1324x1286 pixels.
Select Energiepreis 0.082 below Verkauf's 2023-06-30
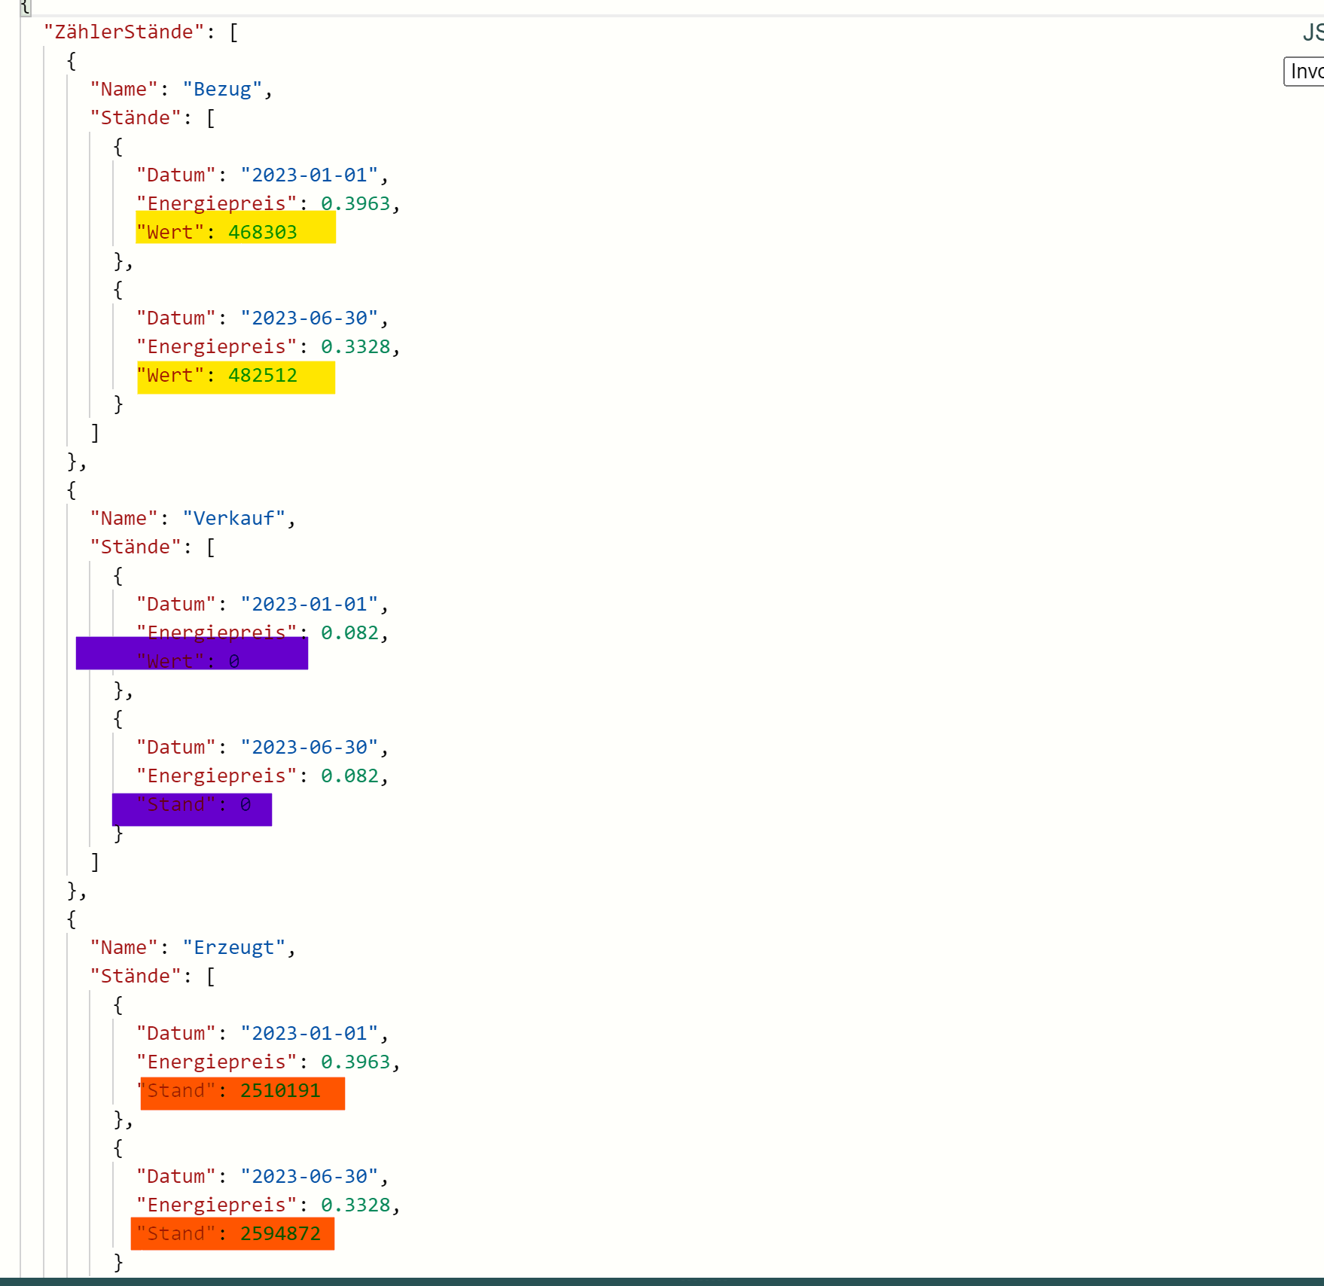coord(350,776)
